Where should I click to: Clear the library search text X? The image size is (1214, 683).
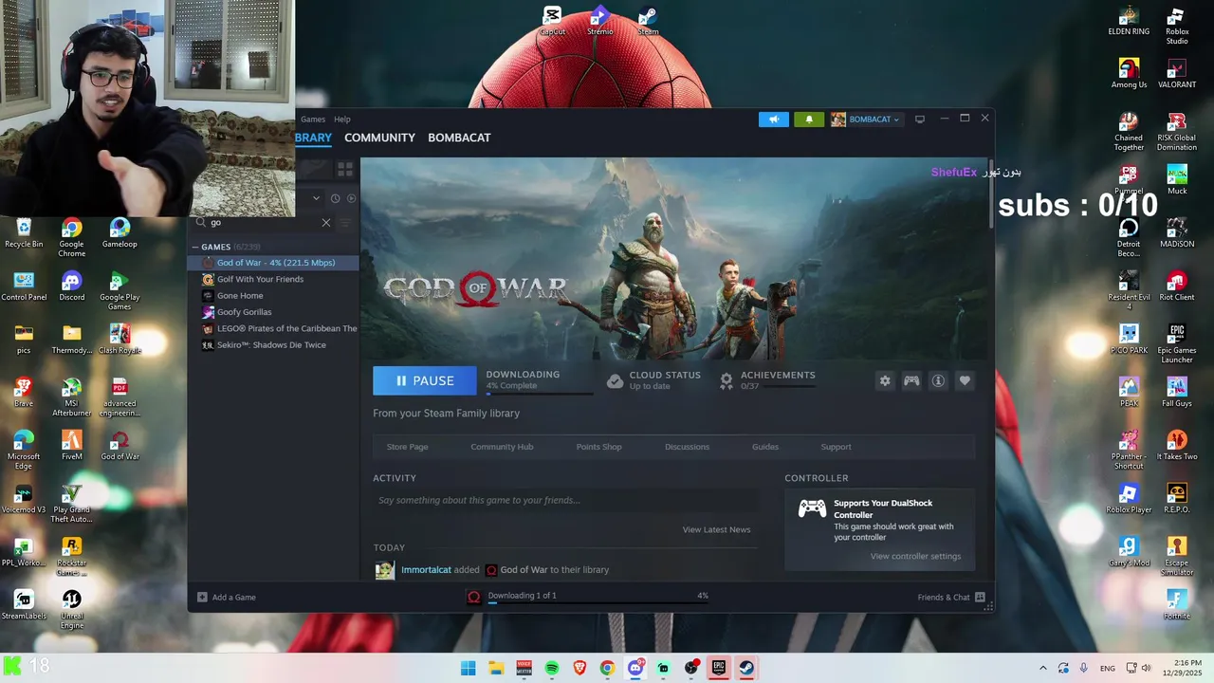(x=326, y=223)
